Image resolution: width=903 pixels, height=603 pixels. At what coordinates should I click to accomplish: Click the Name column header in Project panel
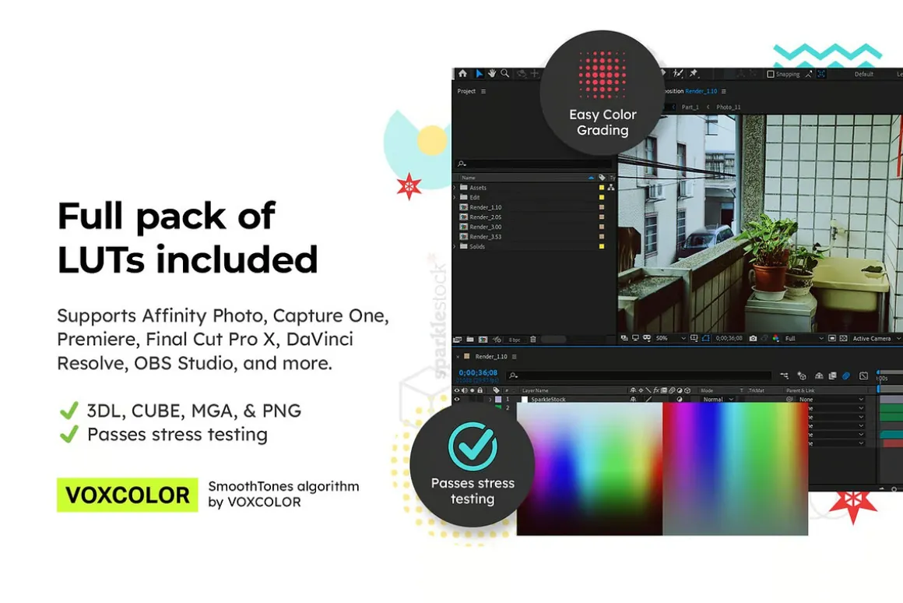(x=468, y=178)
